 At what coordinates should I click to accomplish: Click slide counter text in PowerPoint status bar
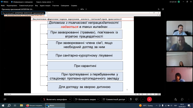[x=8, y=94]
